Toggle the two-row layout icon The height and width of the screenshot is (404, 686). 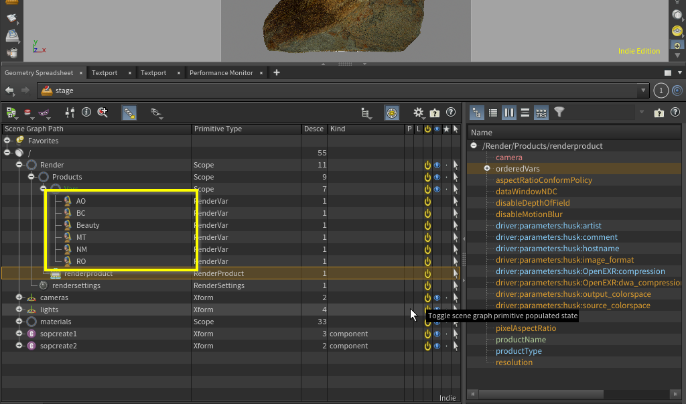pos(525,113)
